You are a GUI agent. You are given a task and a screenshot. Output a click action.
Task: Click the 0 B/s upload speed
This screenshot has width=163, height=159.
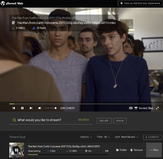coord(51,151)
